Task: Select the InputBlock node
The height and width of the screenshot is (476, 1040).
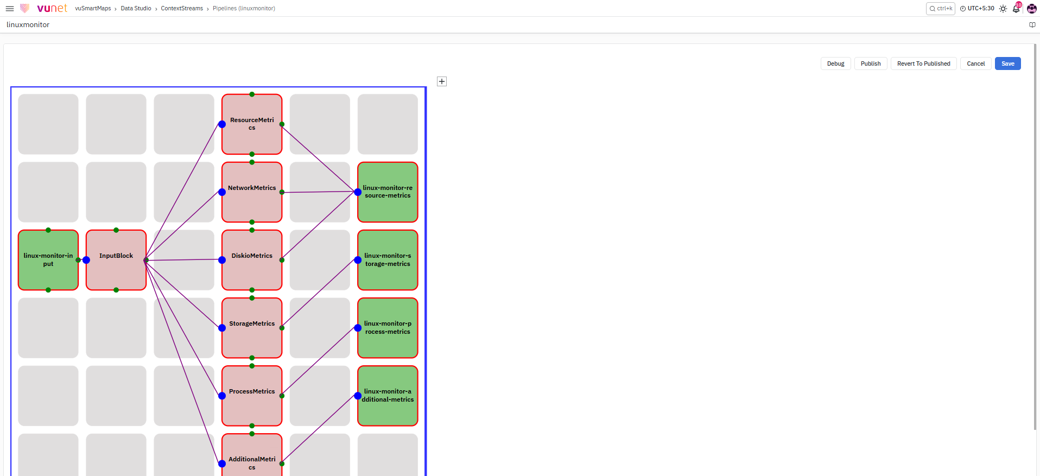Action: (116, 260)
